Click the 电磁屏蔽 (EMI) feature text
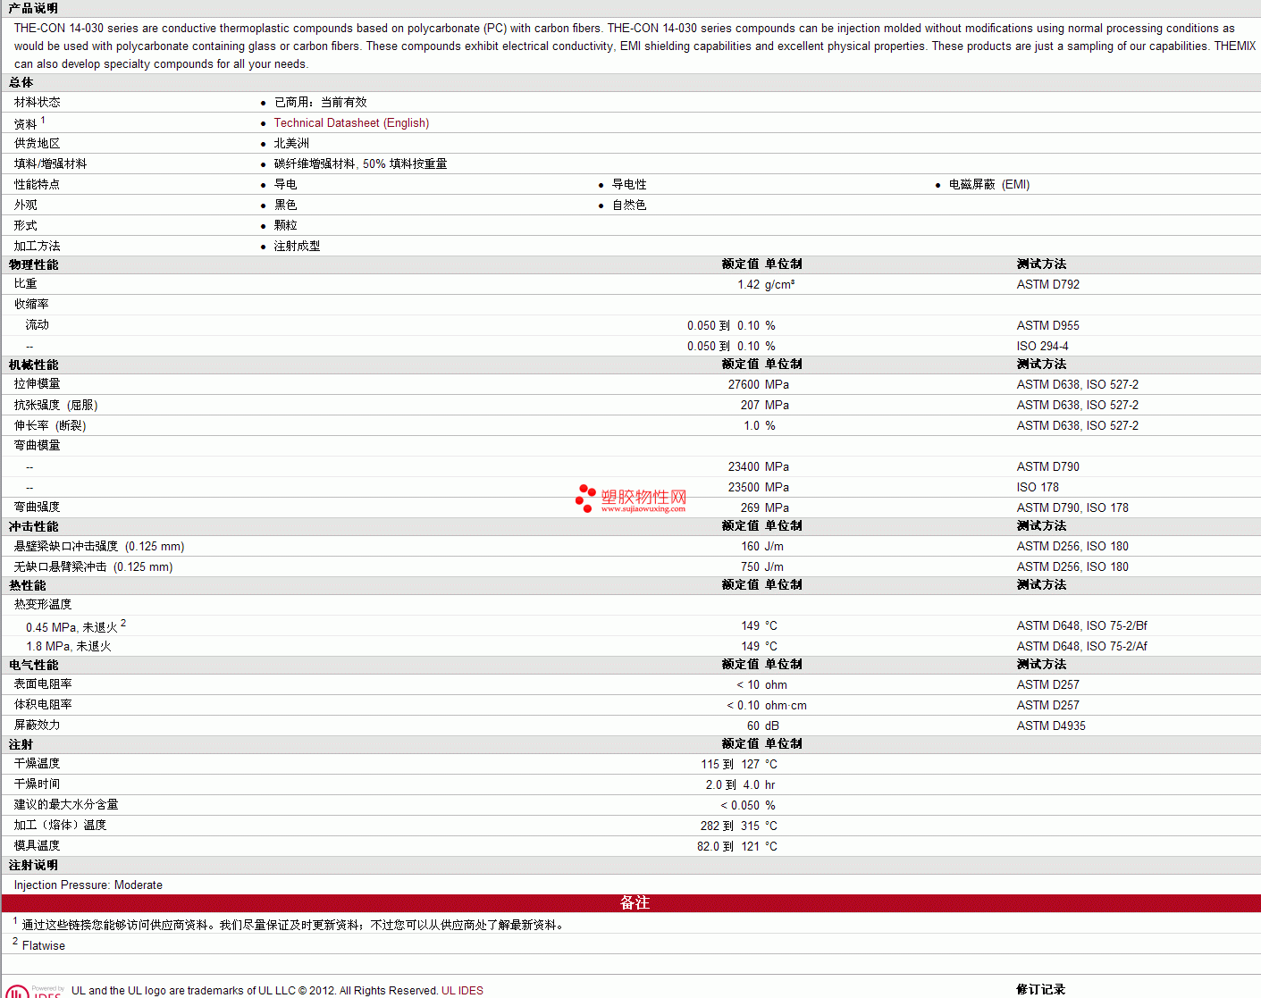 tap(989, 185)
